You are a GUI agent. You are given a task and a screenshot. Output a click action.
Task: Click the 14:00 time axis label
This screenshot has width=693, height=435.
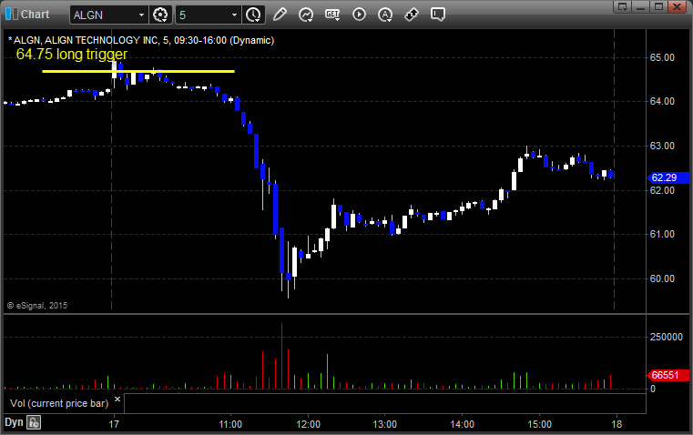[x=463, y=424]
